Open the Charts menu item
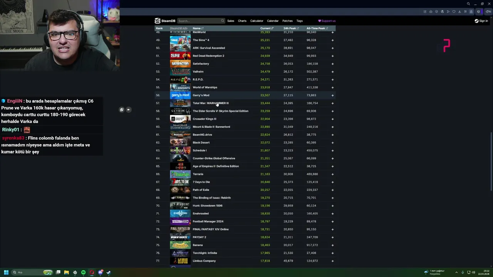 pos(242,21)
